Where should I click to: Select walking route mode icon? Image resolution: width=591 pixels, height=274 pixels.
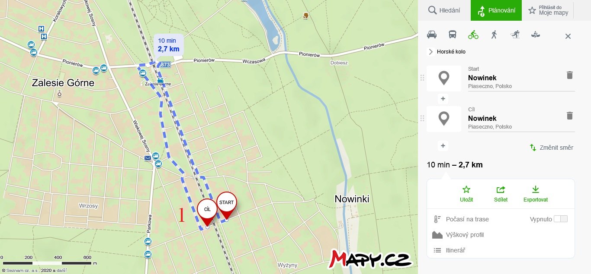(x=494, y=35)
